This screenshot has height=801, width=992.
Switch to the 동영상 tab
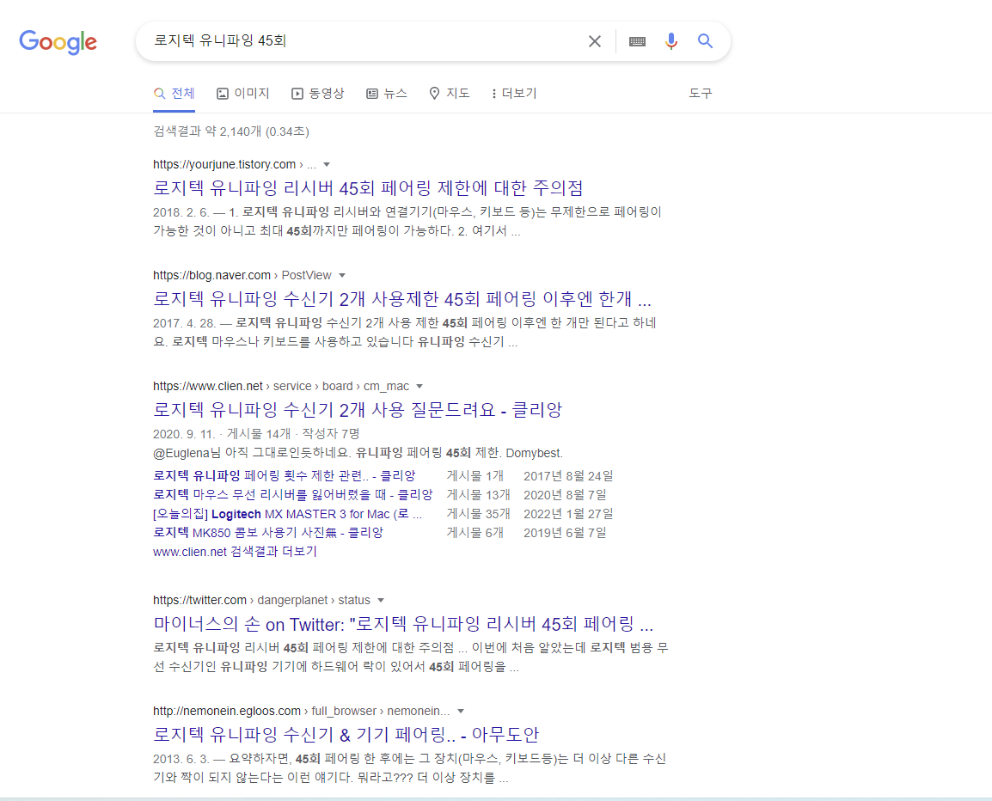coord(317,94)
